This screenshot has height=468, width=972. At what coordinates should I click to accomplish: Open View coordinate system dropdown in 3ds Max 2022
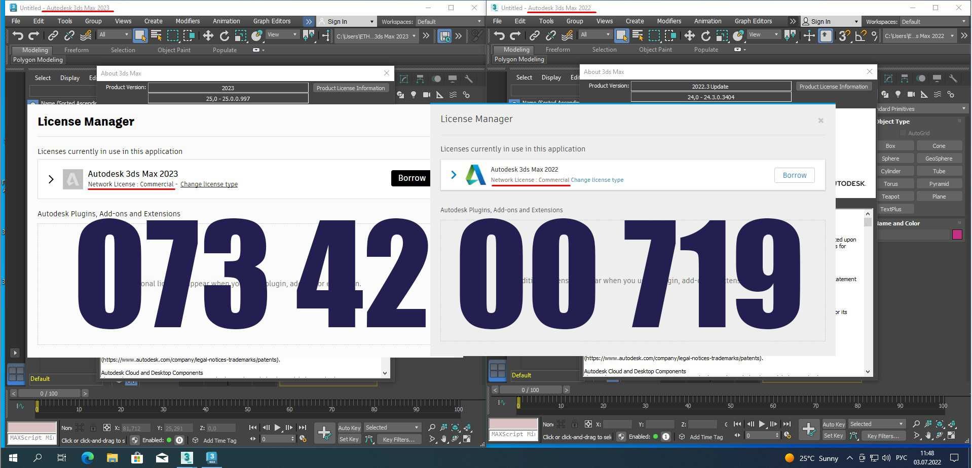pyautogui.click(x=764, y=34)
